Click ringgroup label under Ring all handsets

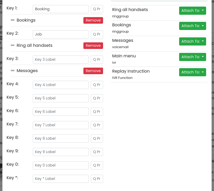pyautogui.click(x=120, y=16)
